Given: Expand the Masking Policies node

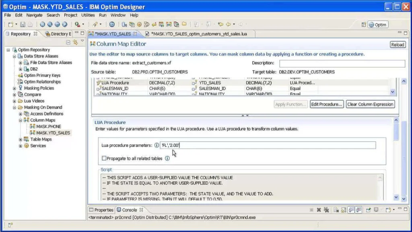Looking at the screenshot, I should (14, 88).
